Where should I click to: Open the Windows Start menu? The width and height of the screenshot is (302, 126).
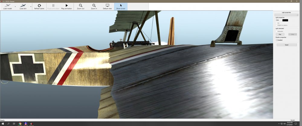[2, 124]
